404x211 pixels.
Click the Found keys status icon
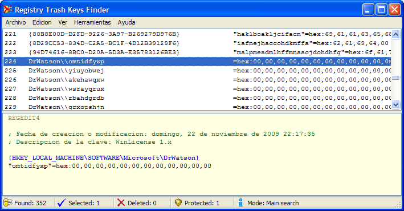(x=8, y=203)
